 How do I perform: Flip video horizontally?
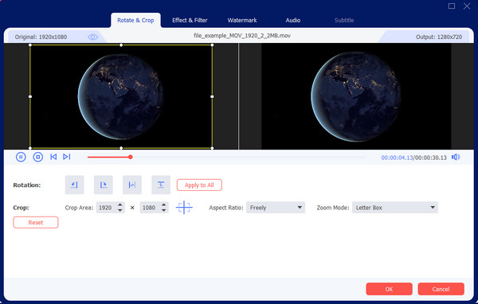132,185
